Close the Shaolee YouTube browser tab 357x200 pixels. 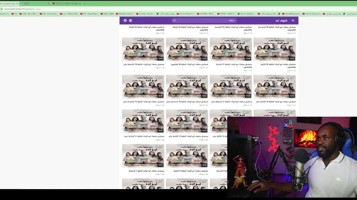point(80,3)
